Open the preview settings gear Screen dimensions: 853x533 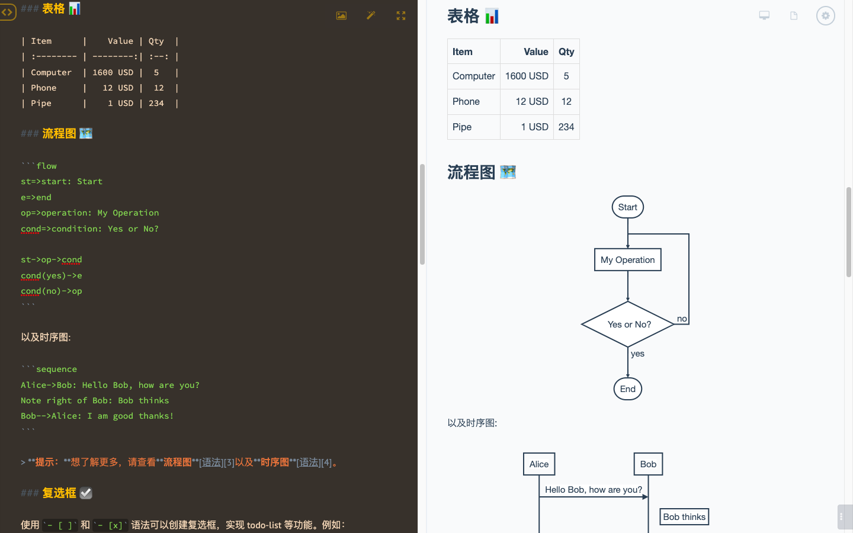(825, 16)
